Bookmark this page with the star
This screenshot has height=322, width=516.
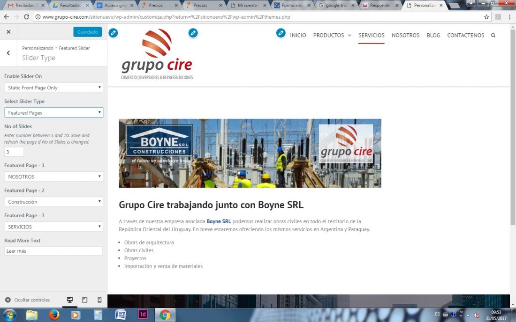point(486,17)
